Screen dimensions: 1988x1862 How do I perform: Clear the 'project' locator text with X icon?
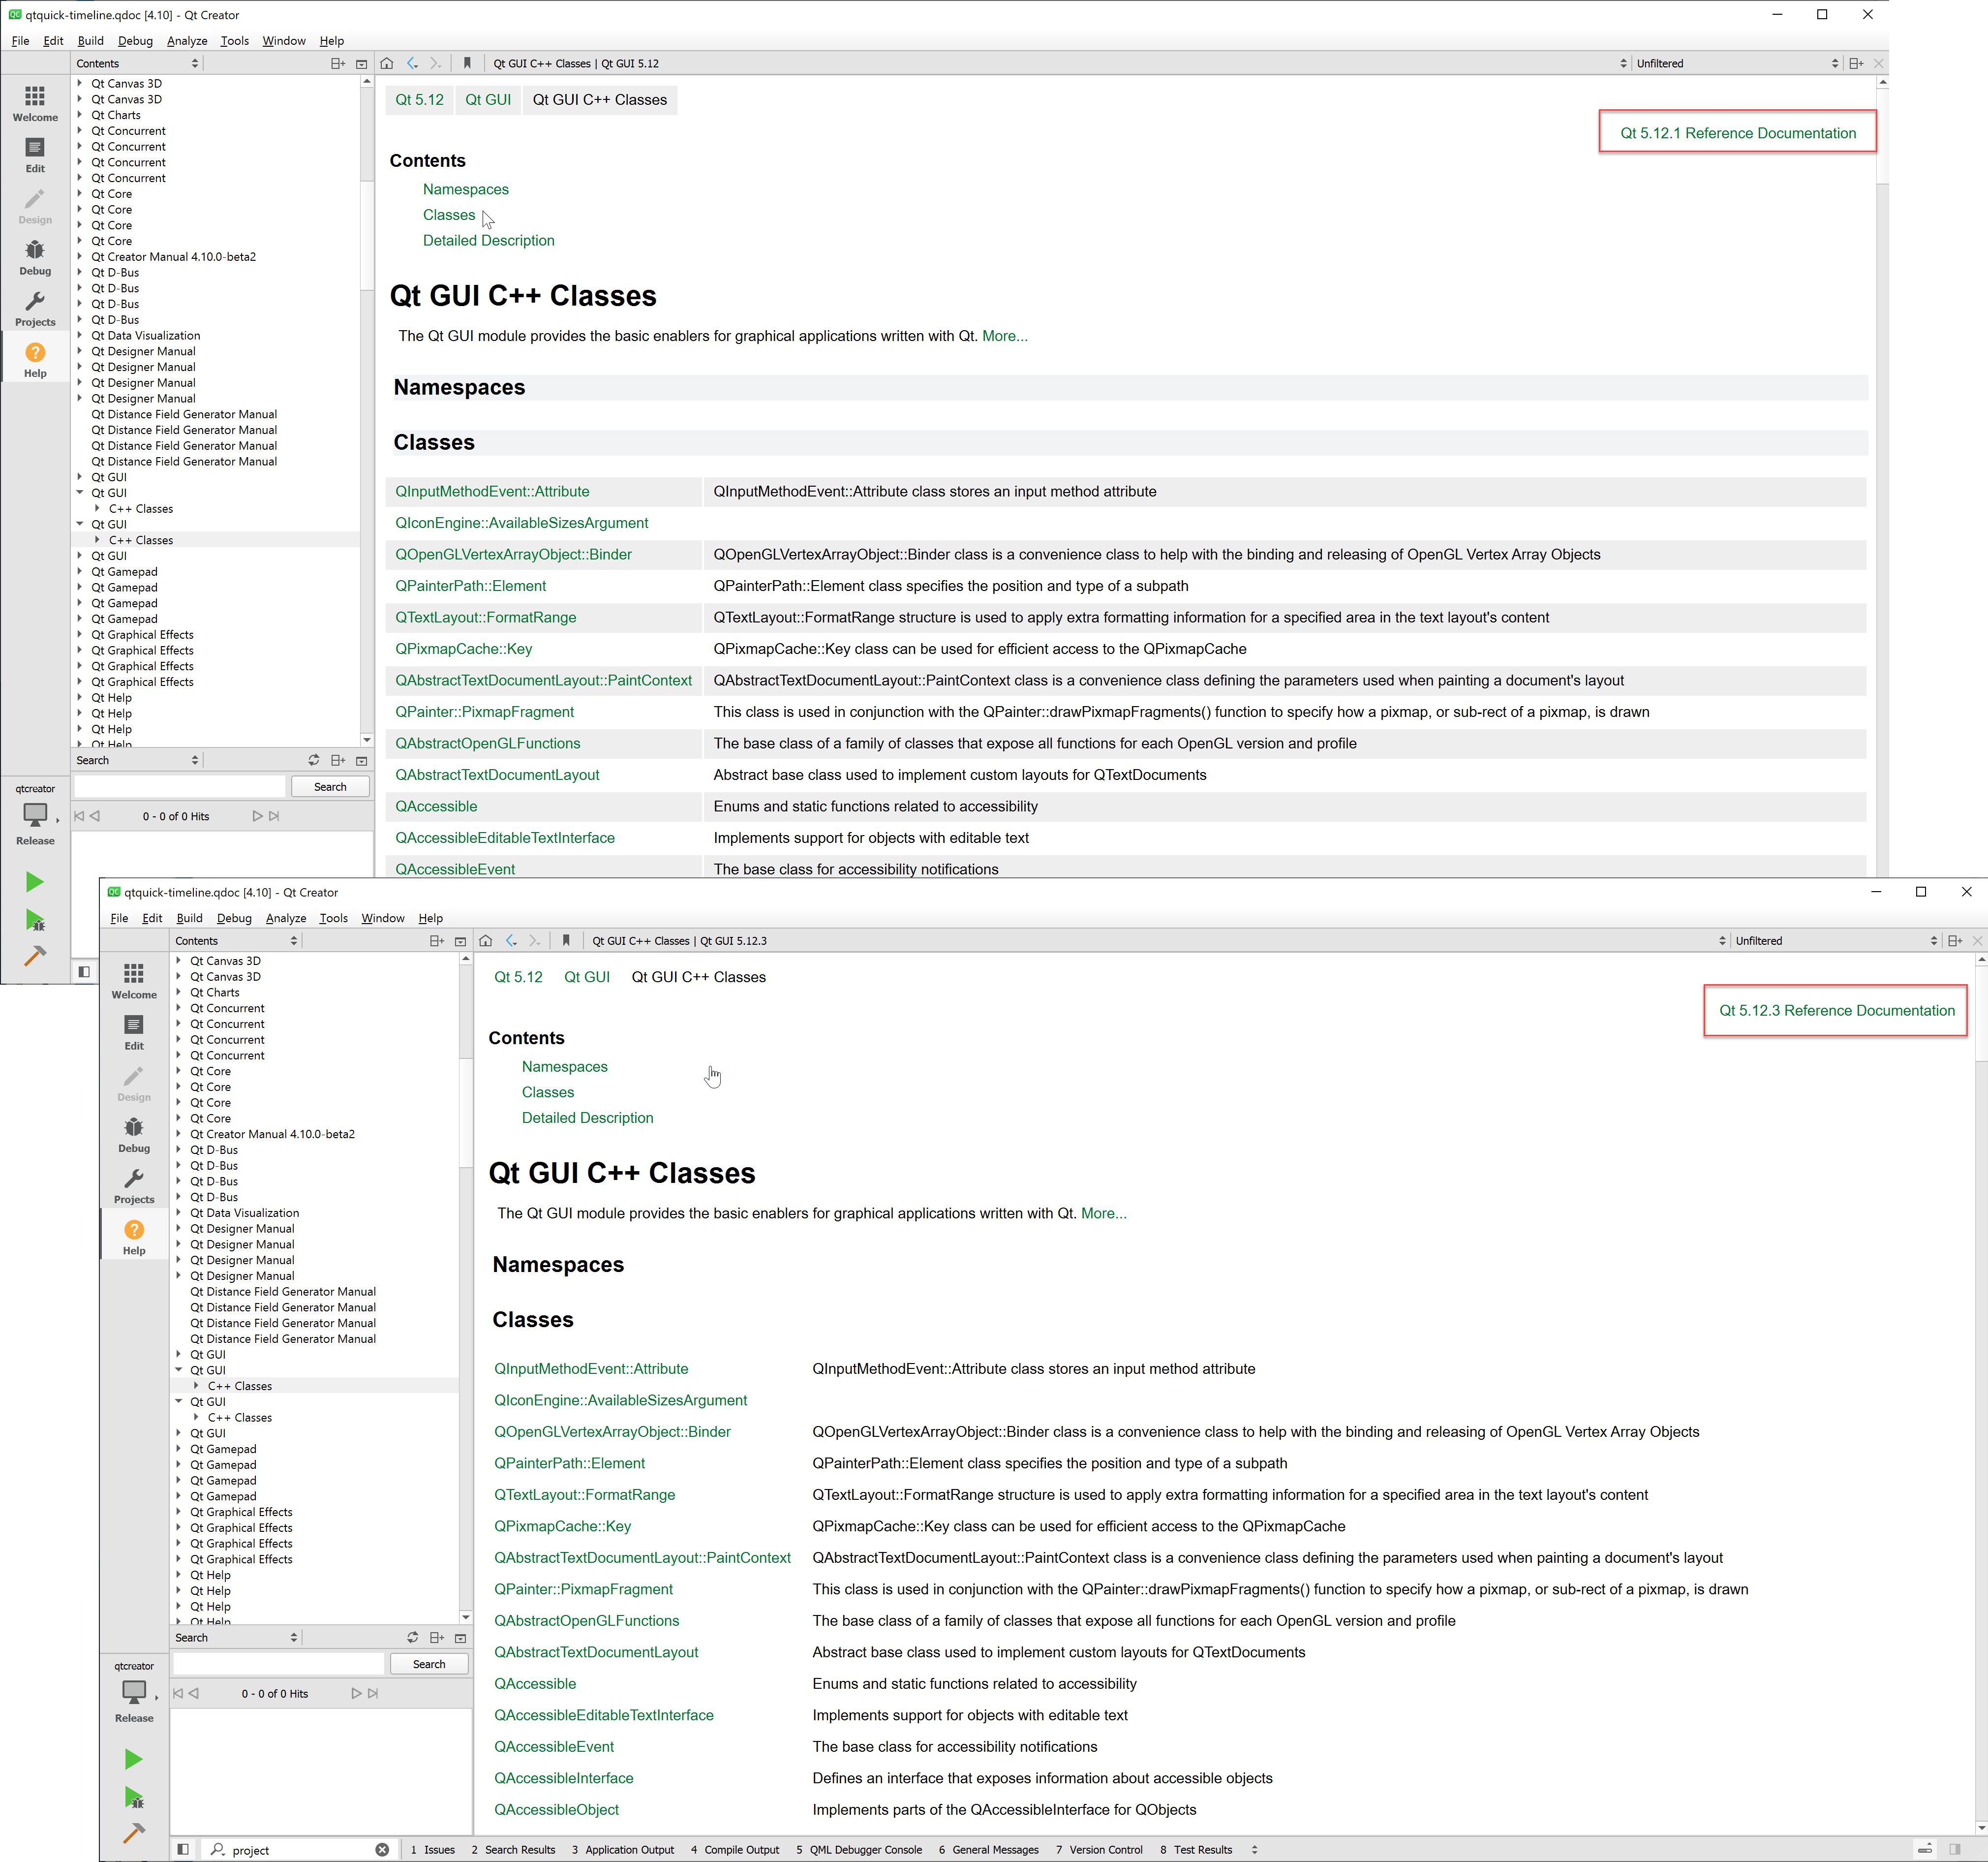coord(382,1850)
